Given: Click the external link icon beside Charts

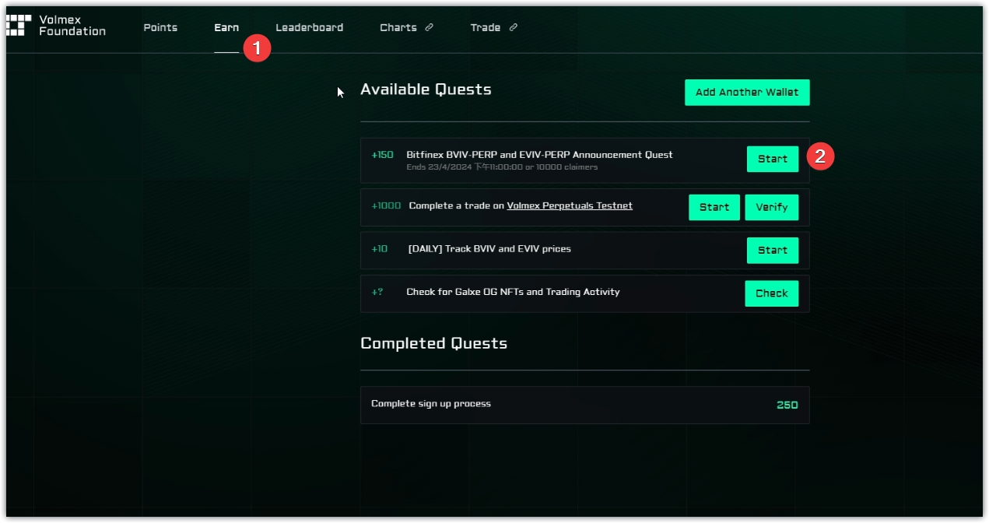Looking at the screenshot, I should pos(429,28).
